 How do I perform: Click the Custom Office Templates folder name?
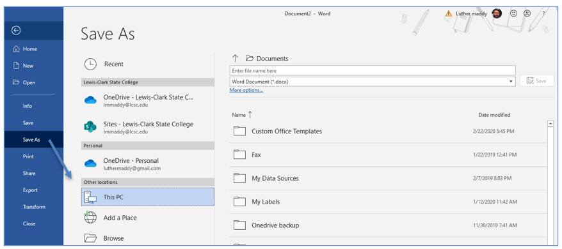(287, 132)
